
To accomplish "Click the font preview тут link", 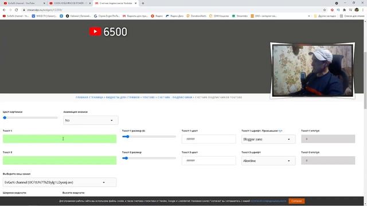I will pyautogui.click(x=280, y=131).
